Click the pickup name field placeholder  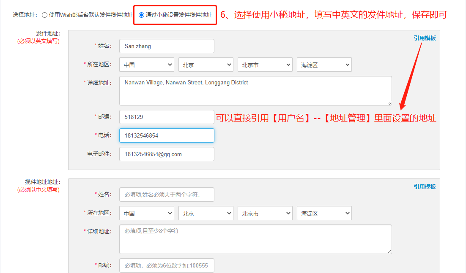point(167,195)
